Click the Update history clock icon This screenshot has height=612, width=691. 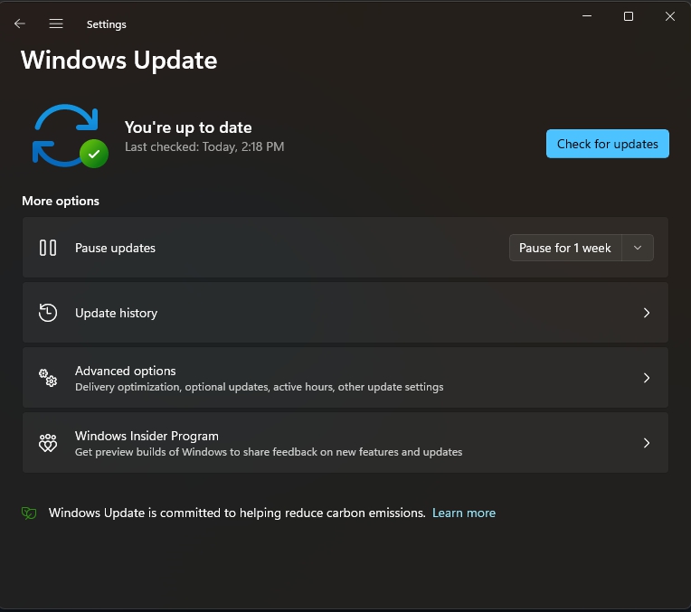click(x=48, y=313)
